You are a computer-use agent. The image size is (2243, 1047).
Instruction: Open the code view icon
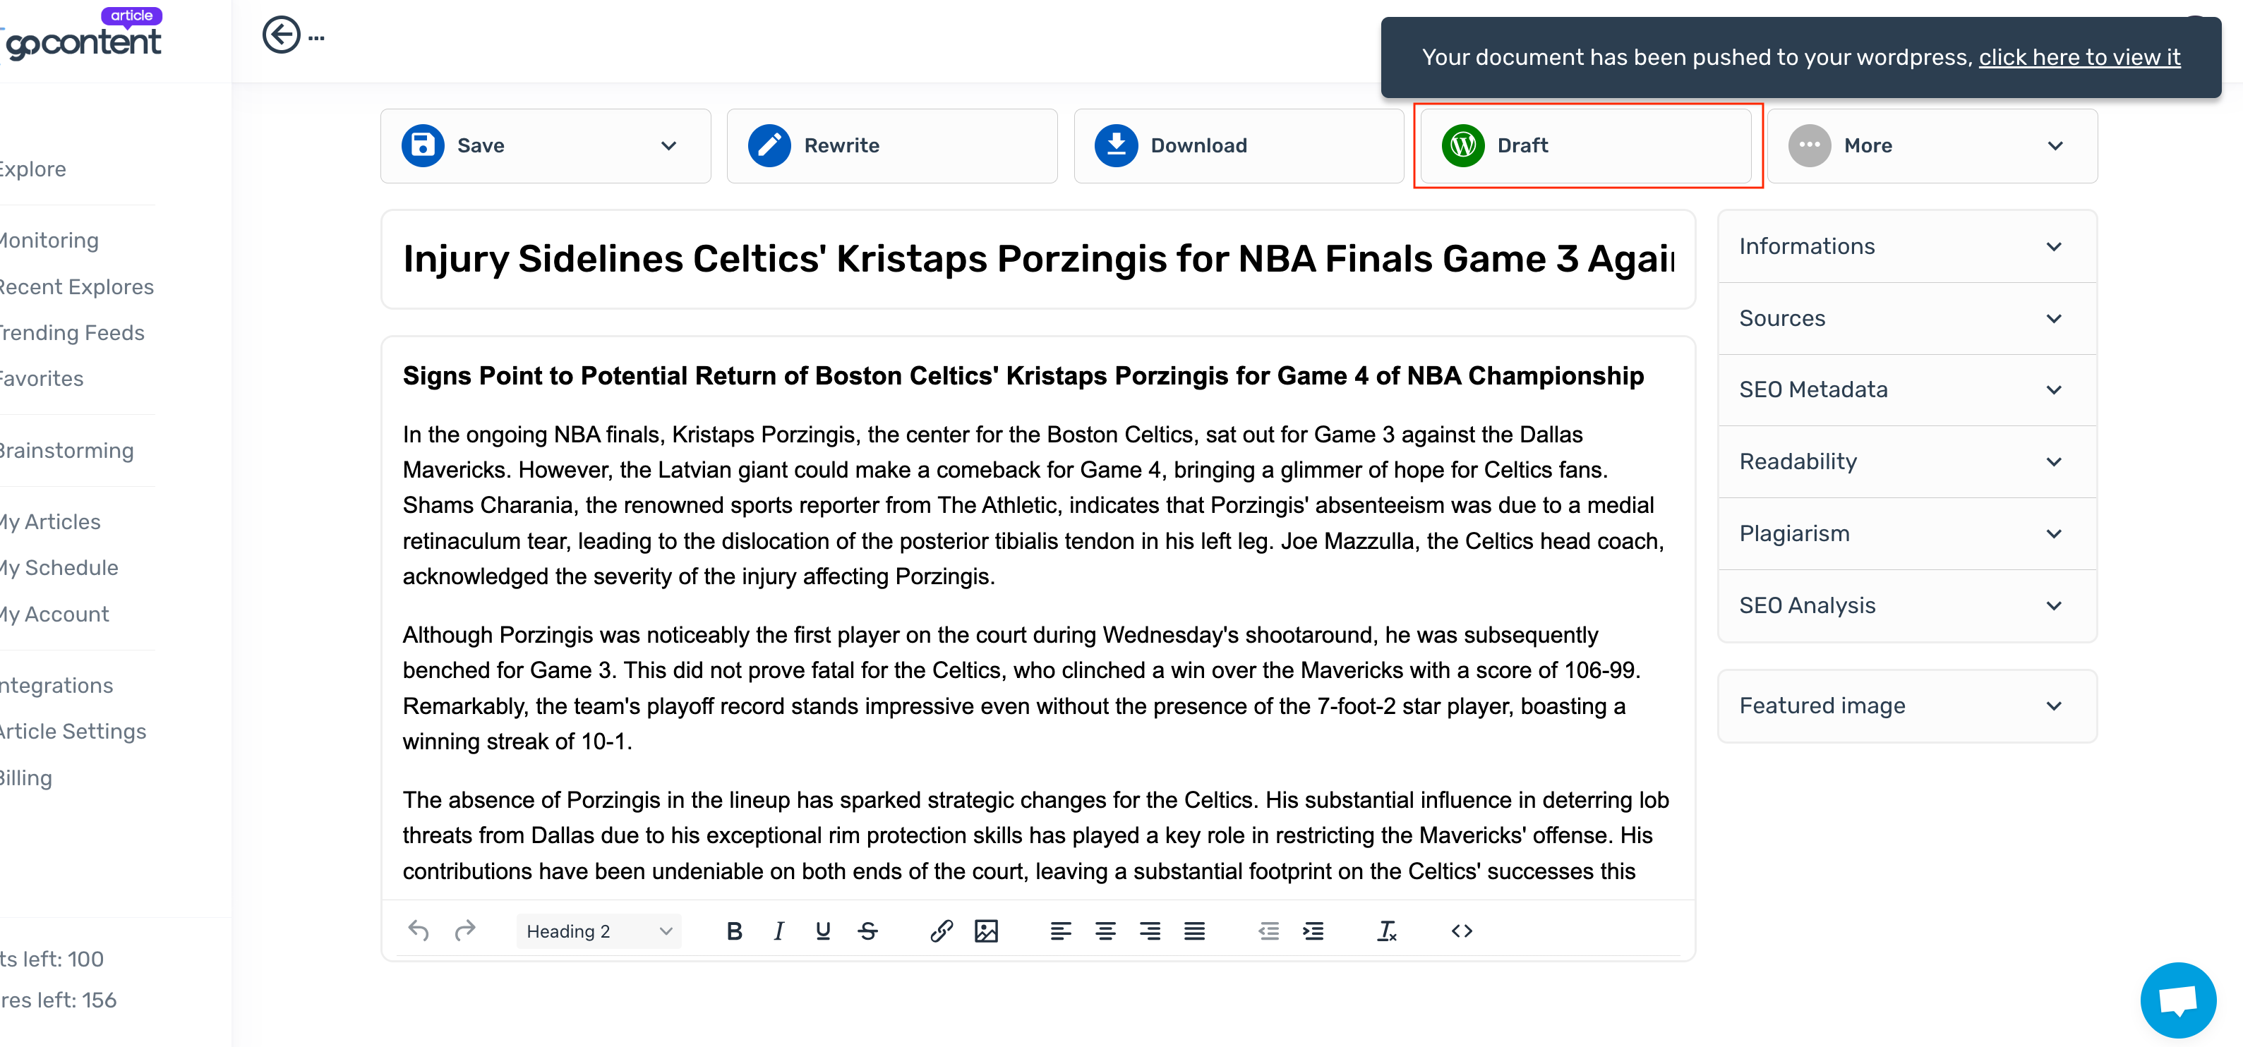1461,931
